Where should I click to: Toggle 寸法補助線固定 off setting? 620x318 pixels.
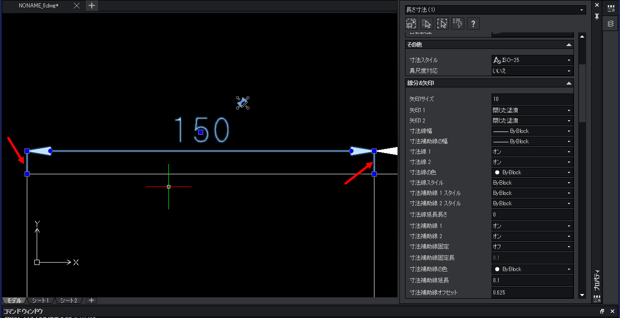click(x=532, y=247)
